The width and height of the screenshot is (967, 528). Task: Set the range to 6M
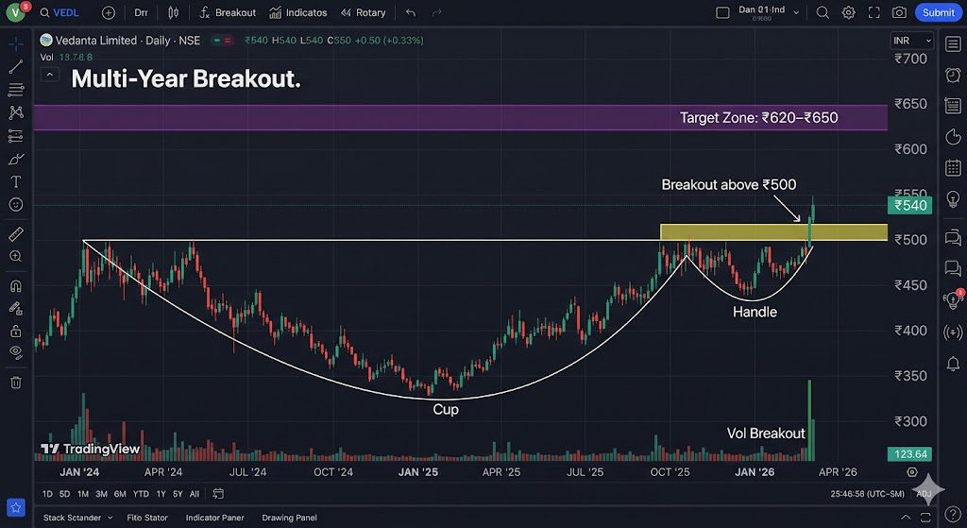click(120, 493)
